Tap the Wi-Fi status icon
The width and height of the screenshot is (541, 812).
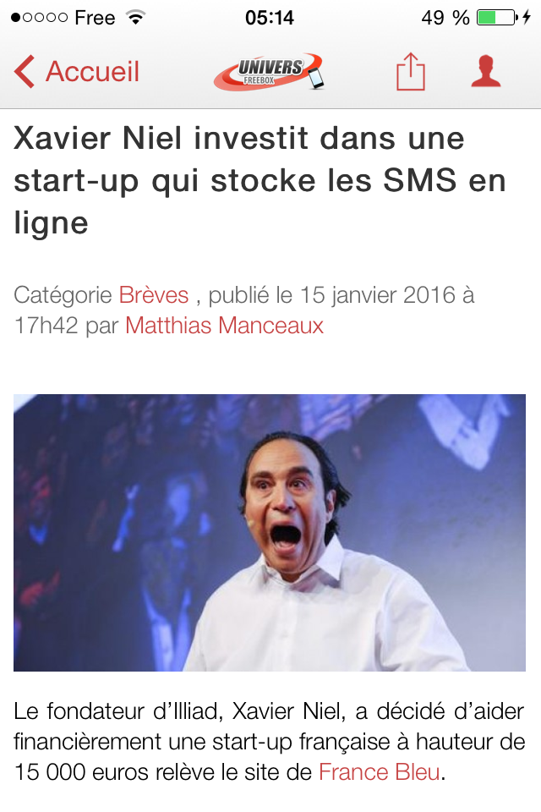click(x=136, y=18)
